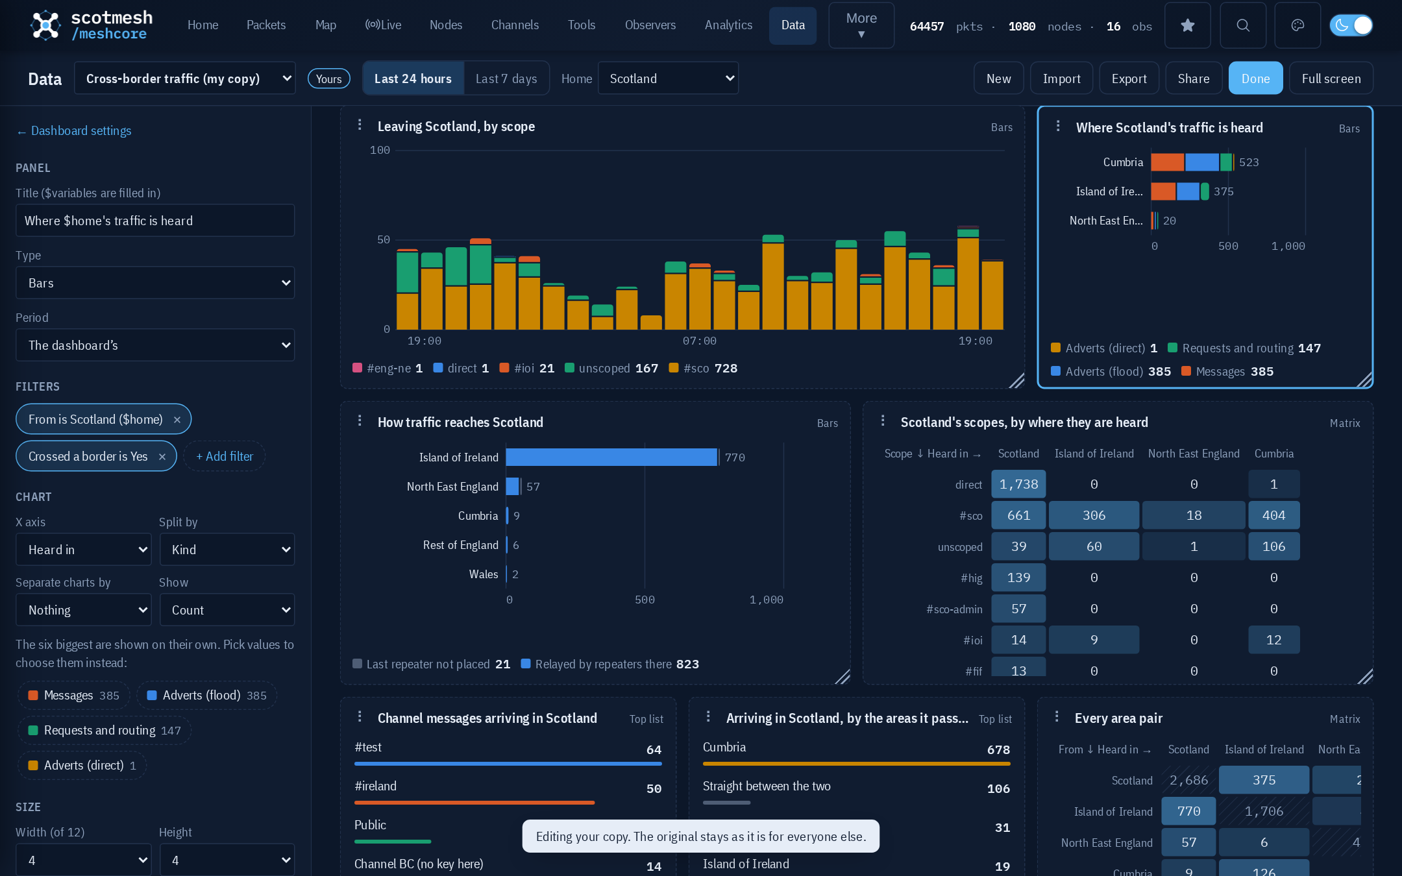
Task: Click the star favorites icon
Action: [1187, 25]
